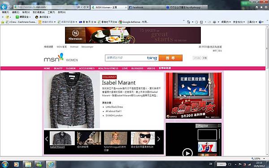This screenshot has width=269, height=168.
Task: Open the SWASH London article link
Action: tap(114, 116)
